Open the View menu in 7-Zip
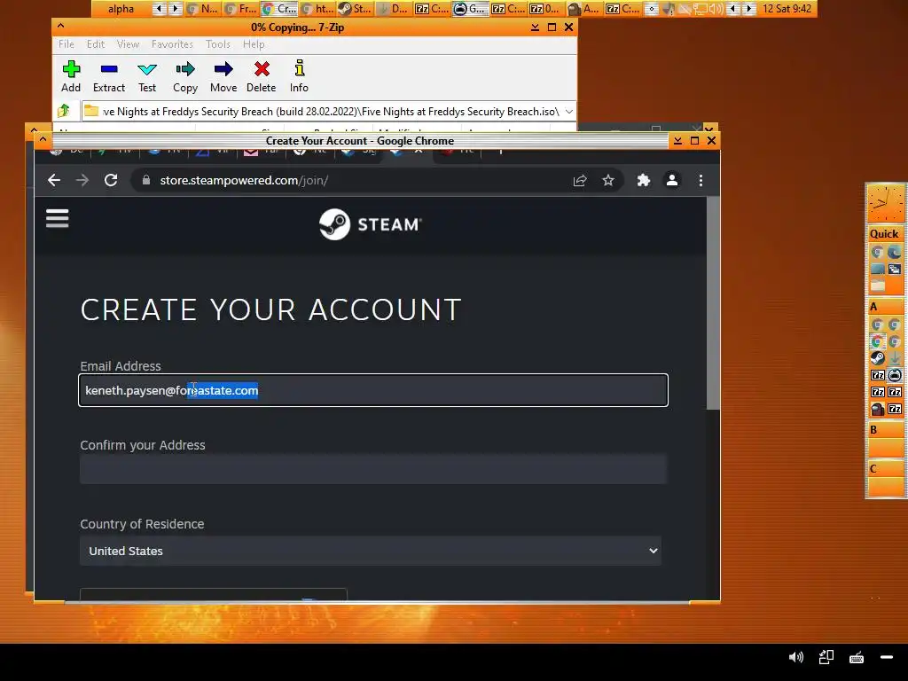Image resolution: width=908 pixels, height=681 pixels. 128,44
